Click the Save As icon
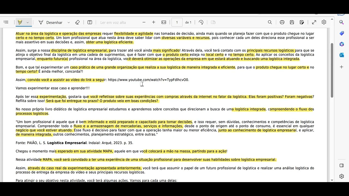349x196 pixels. [302, 22]
